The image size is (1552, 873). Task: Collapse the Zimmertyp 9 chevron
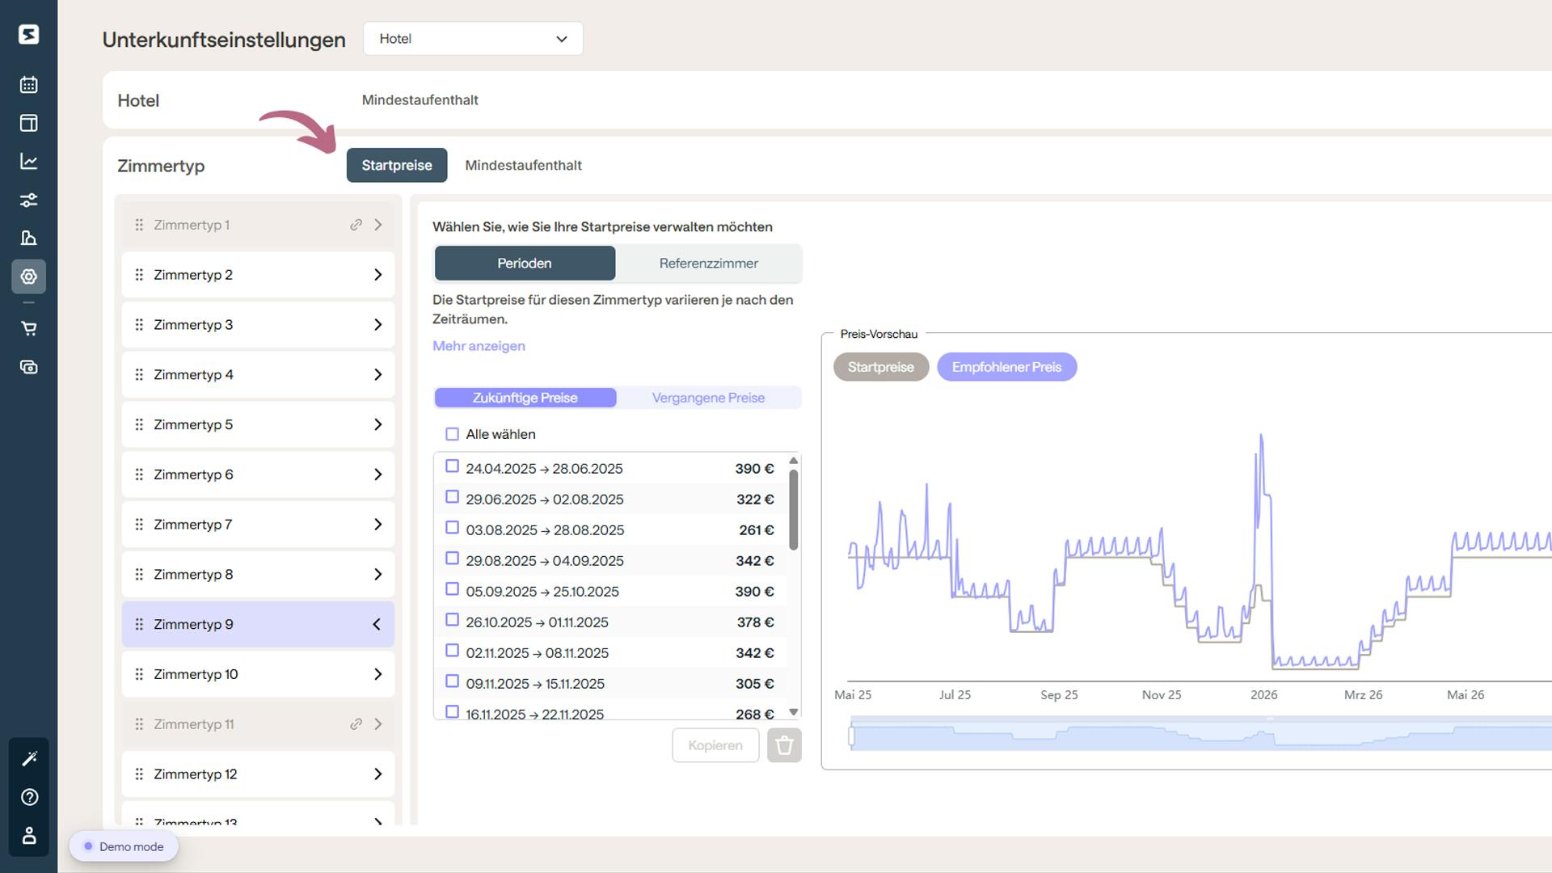click(377, 624)
